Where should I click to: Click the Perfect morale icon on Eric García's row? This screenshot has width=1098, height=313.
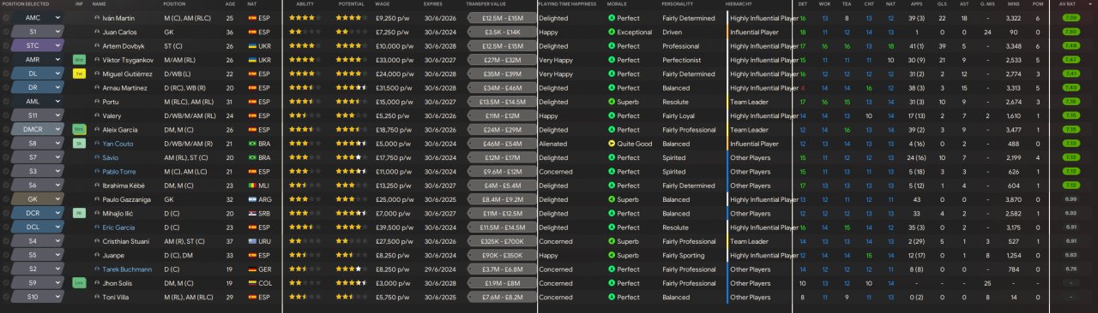click(611, 227)
